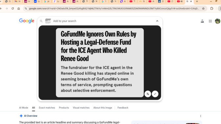Switch to the tab with the warning triangle icon

[142, 1]
